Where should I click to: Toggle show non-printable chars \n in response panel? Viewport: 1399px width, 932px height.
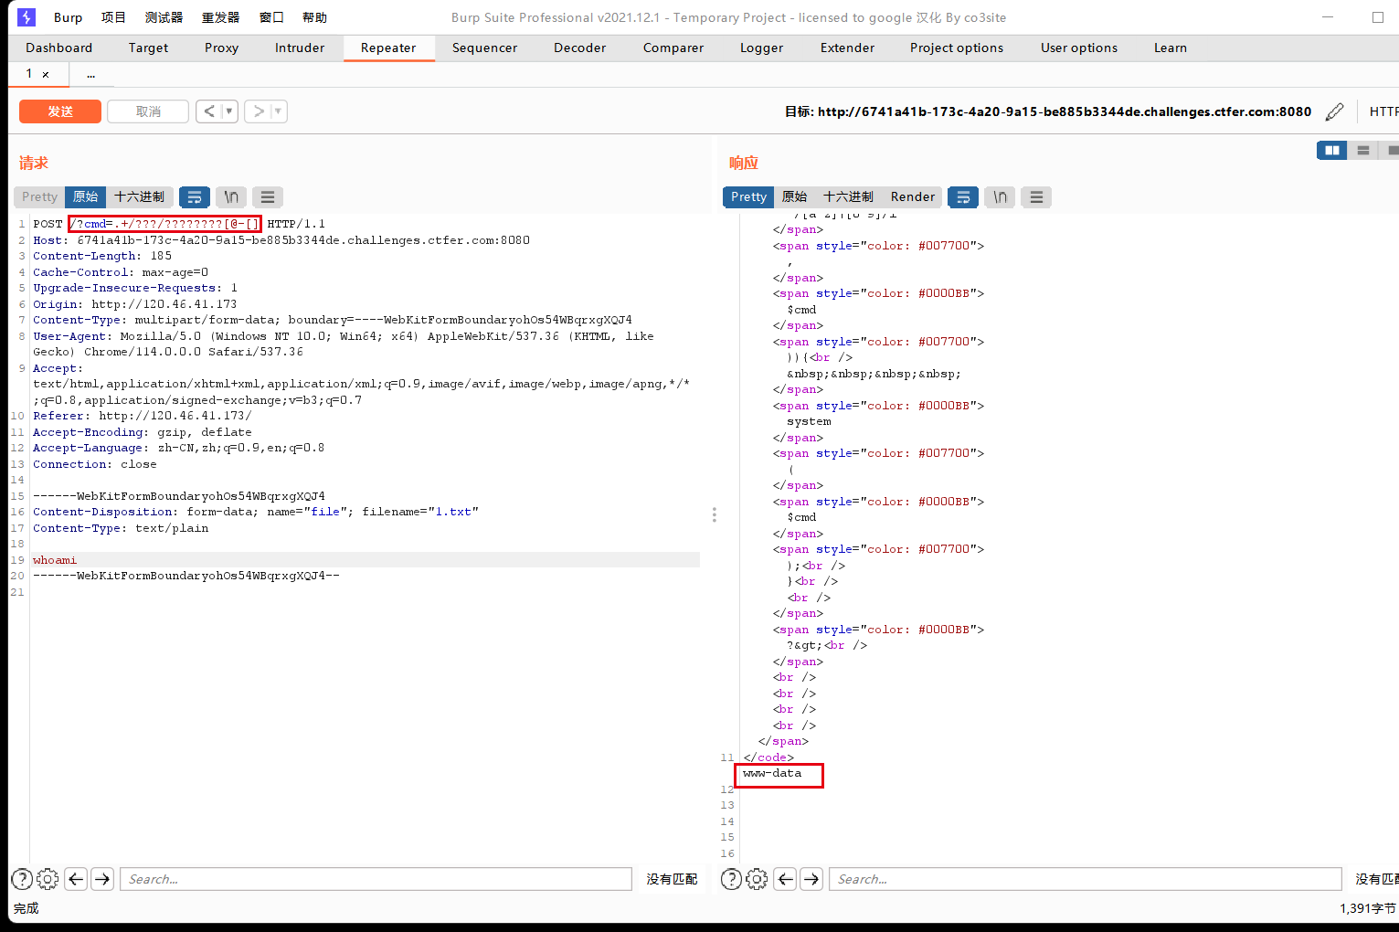[x=1000, y=196]
